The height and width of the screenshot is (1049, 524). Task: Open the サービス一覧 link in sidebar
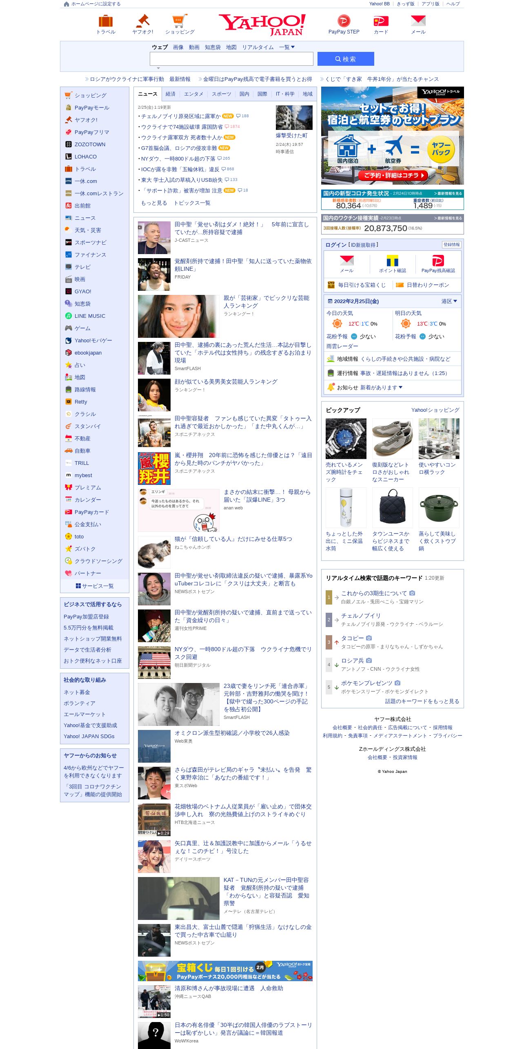coord(95,586)
